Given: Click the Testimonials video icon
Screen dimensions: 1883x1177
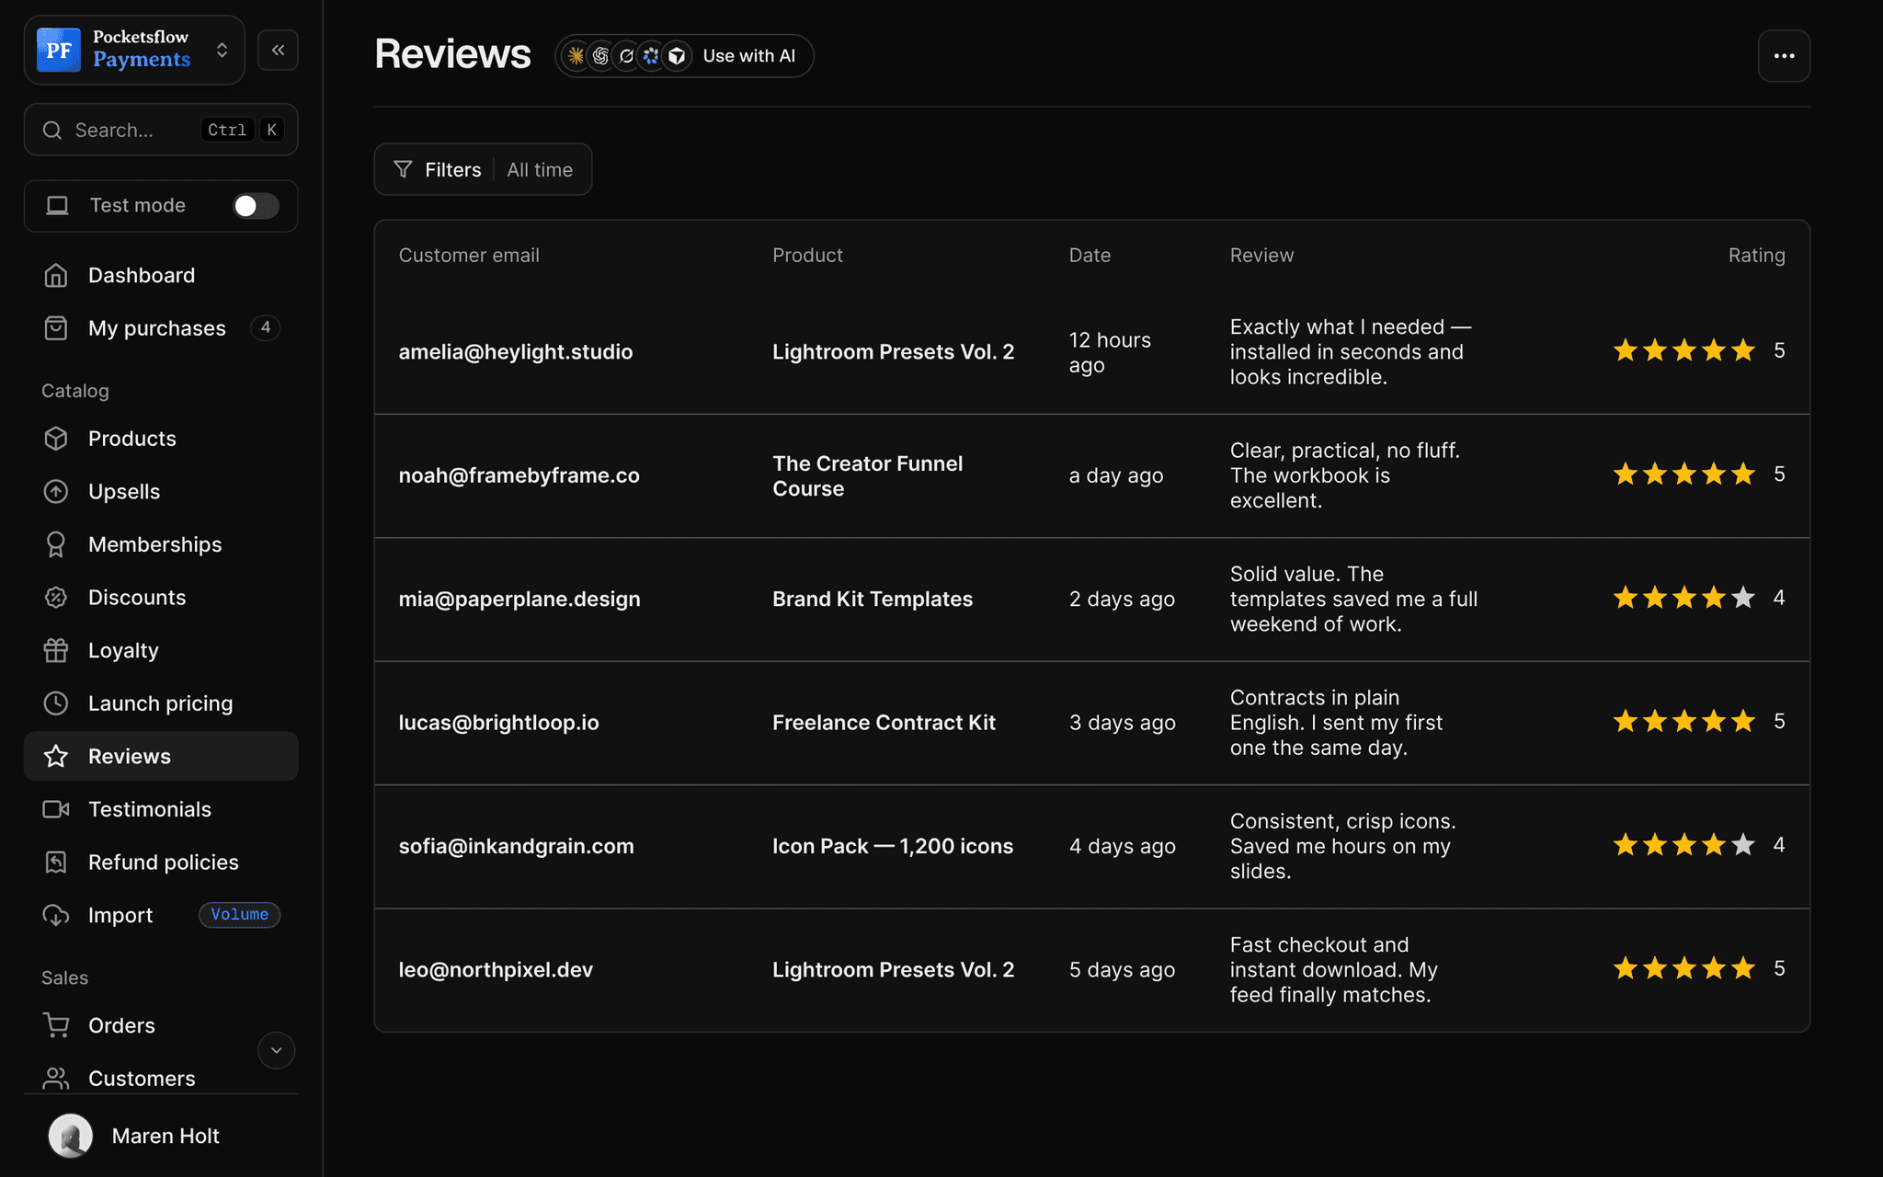Looking at the screenshot, I should click(56, 809).
